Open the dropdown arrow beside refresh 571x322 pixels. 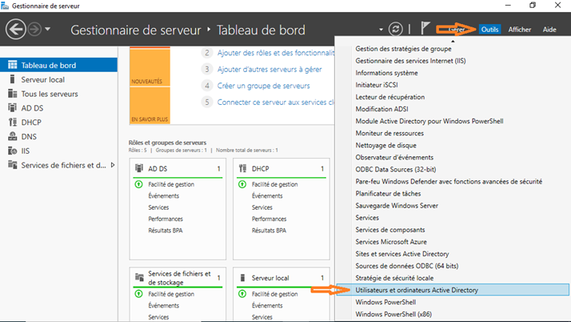pyautogui.click(x=381, y=30)
